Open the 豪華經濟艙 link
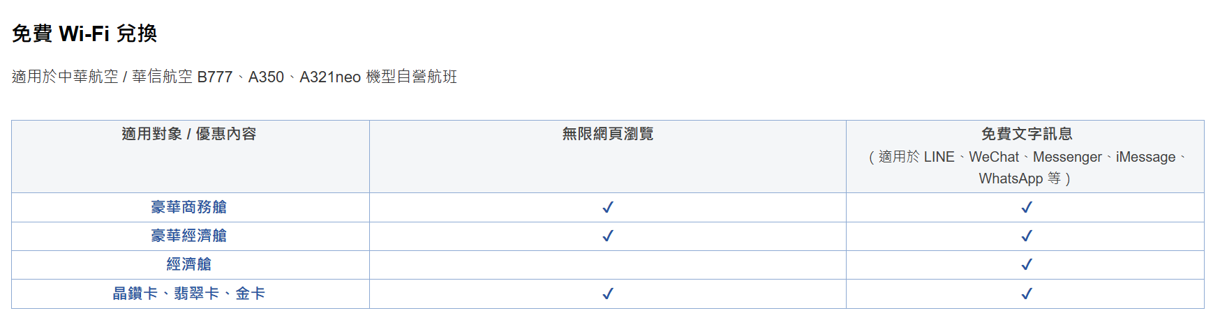This screenshot has width=1220, height=320. [189, 236]
